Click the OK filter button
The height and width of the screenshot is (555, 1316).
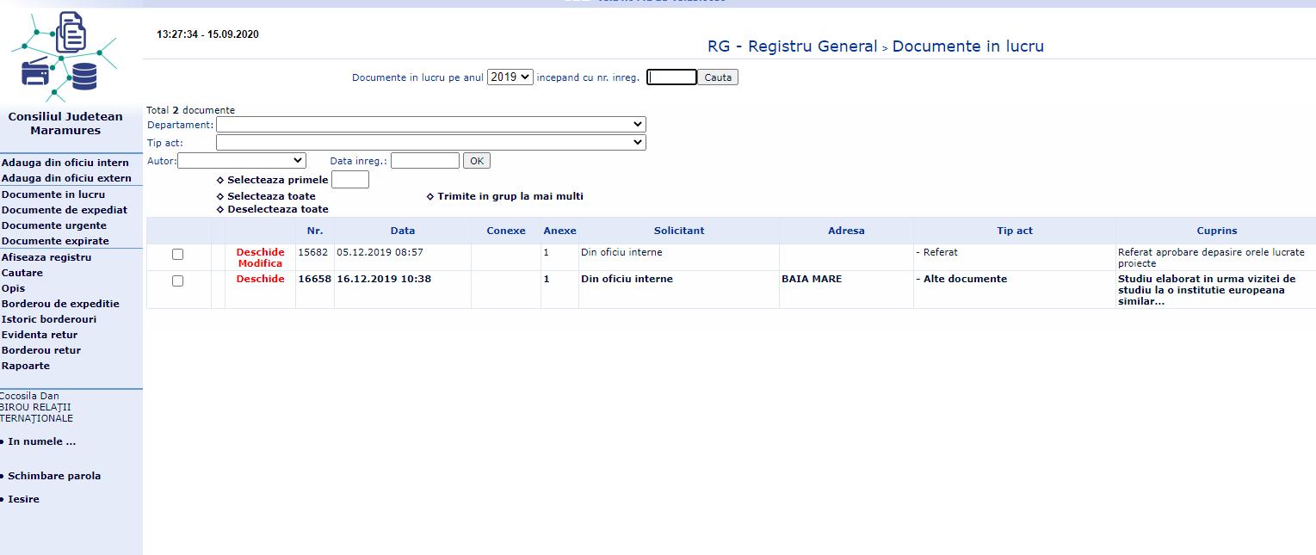coord(476,161)
